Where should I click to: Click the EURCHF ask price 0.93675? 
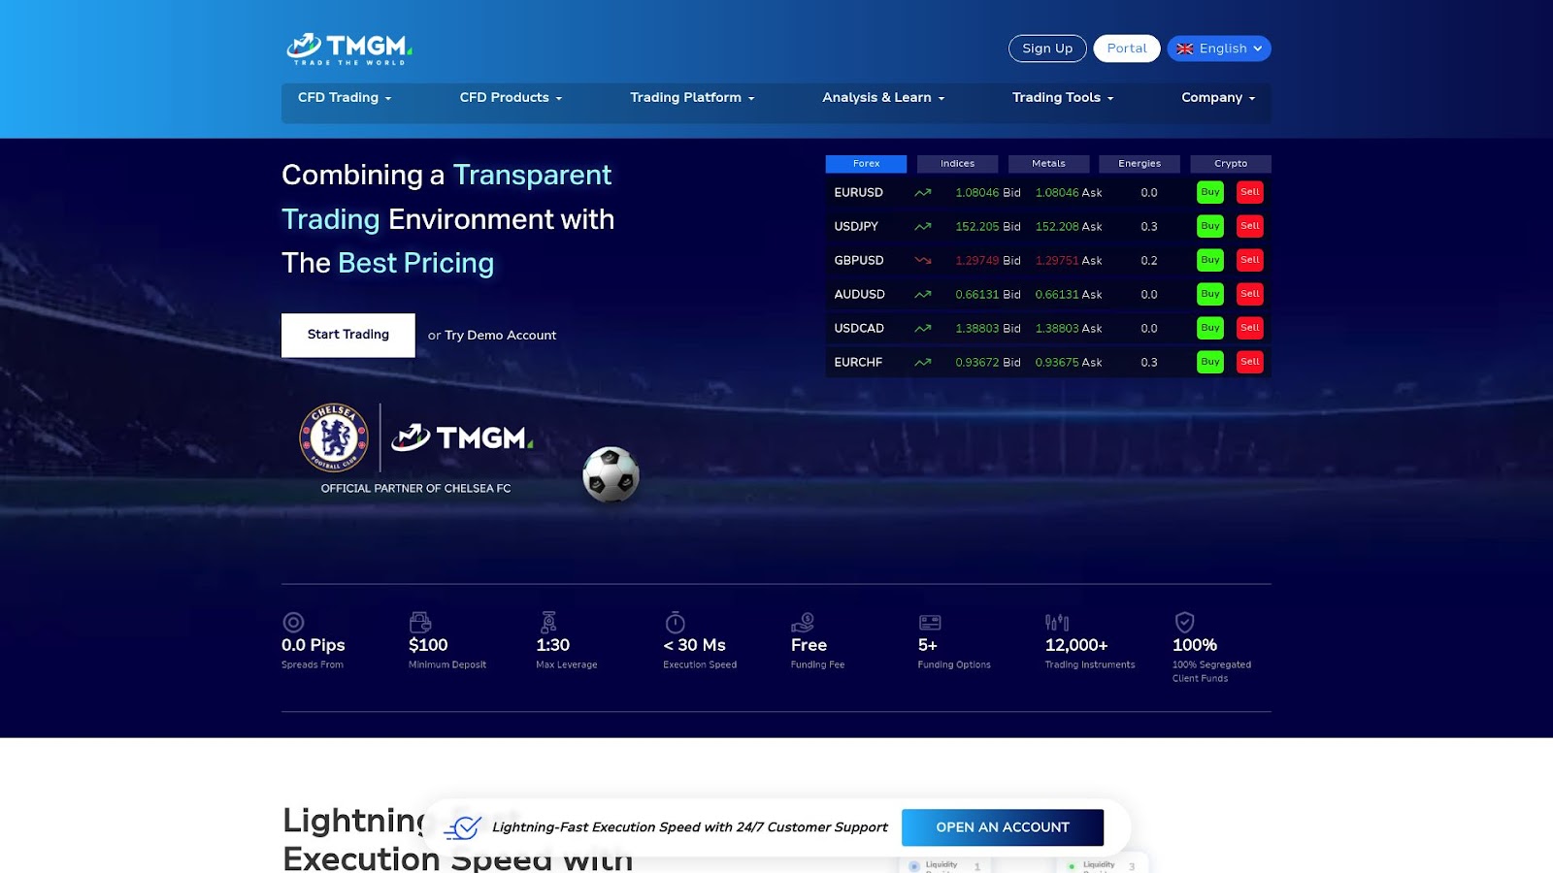point(1057,363)
